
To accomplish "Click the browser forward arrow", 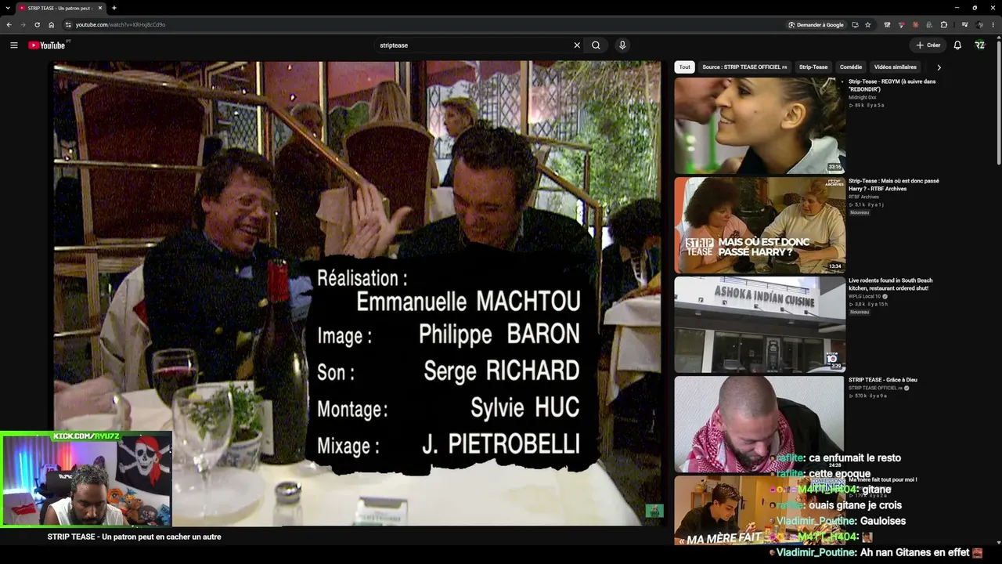I will (23, 24).
